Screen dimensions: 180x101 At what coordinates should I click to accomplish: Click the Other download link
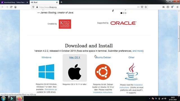click(x=131, y=57)
